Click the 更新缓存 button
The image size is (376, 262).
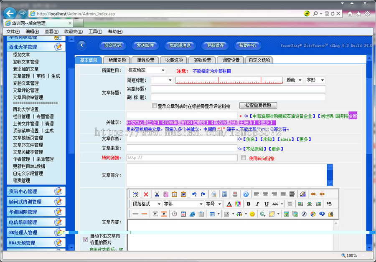coord(215,45)
